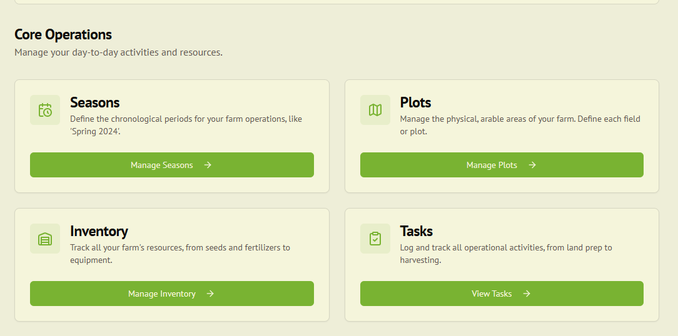Click the Tasks clipboard-check icon

point(375,239)
